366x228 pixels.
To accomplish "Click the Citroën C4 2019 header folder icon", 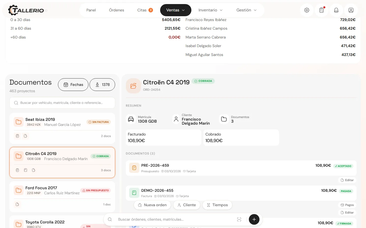I will [133, 86].
